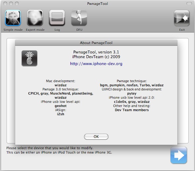Viewport: 195px width, 171px height.
Task: Click 'bgm, pumpkin, roxfan, Turbo, wizdaz' credits
Action: click(132, 85)
